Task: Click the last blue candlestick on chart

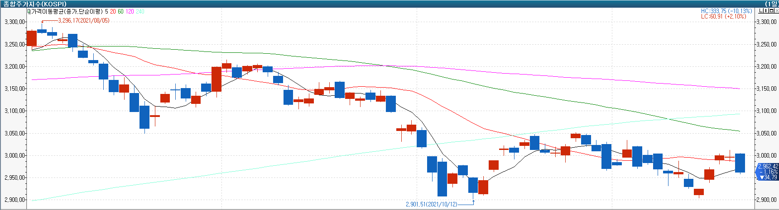Action: [x=740, y=163]
